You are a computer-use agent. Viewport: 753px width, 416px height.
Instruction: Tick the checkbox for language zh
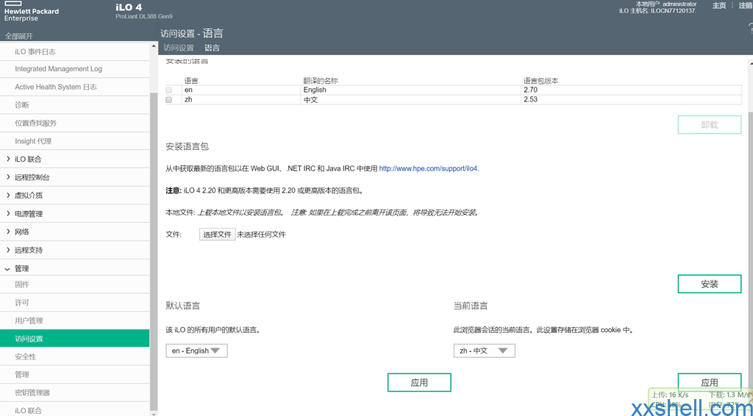coord(168,100)
